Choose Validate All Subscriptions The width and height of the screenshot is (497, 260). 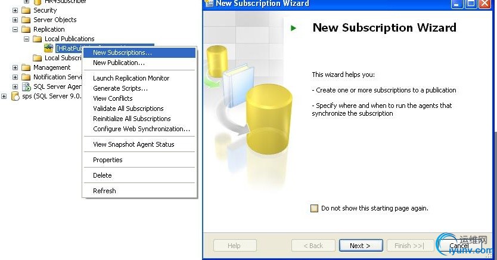[x=139, y=109]
